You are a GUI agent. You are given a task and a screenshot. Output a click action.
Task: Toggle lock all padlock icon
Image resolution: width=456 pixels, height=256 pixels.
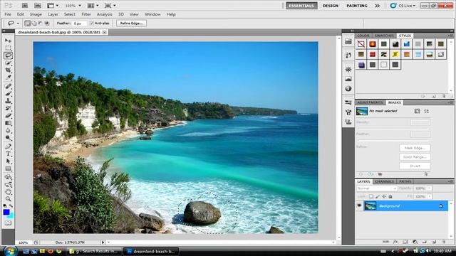point(390,196)
